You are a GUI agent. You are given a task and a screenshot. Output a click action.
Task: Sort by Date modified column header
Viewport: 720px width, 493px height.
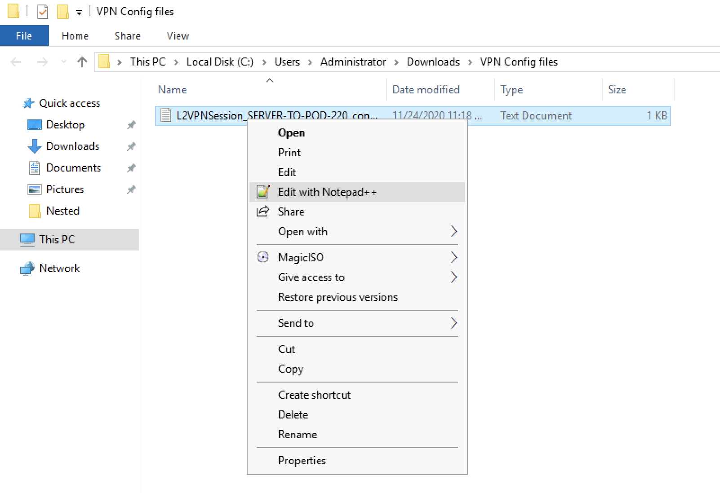coord(426,90)
